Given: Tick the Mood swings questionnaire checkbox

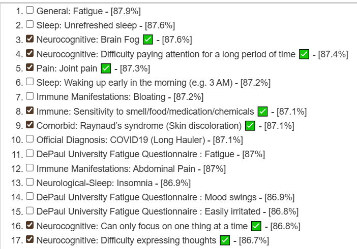Looking at the screenshot, I should pos(30,196).
